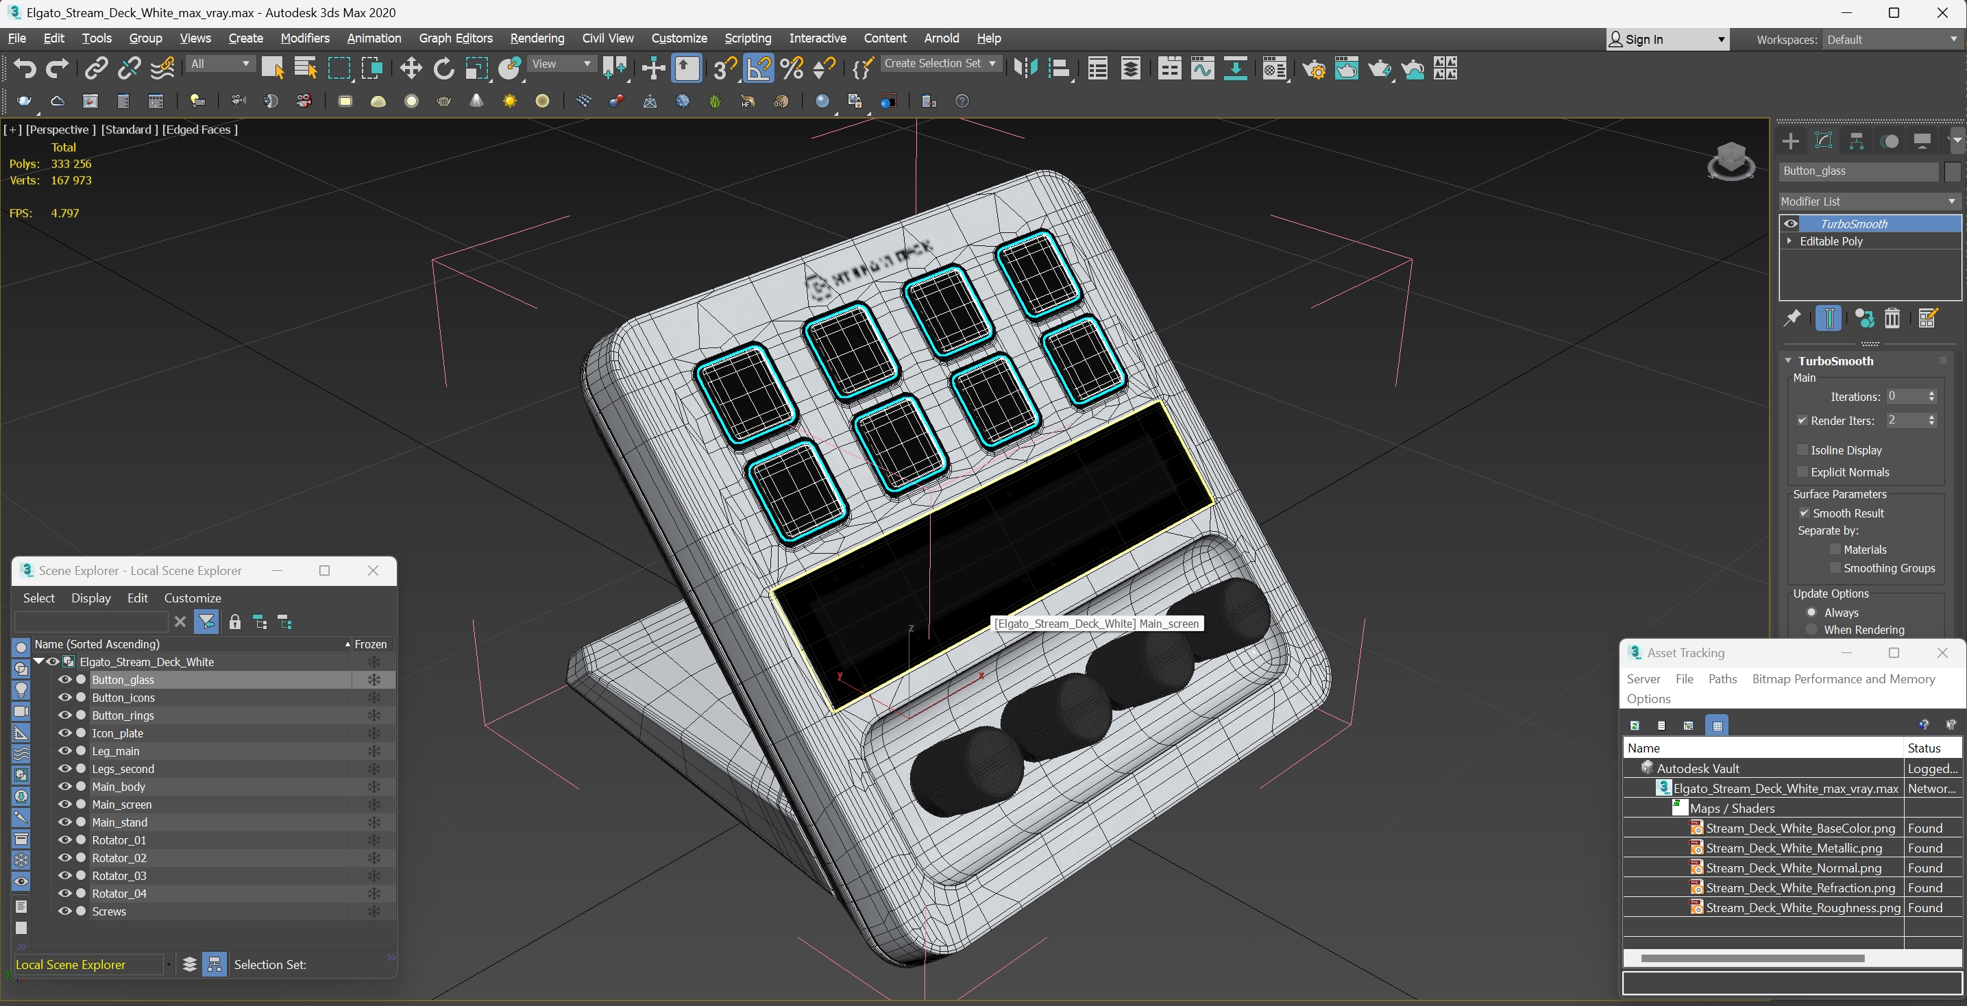Screen dimensions: 1967x1006
Task: Select the Select and Link tool
Action: 95,69
